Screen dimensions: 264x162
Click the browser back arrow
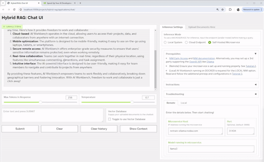pos(3,10)
